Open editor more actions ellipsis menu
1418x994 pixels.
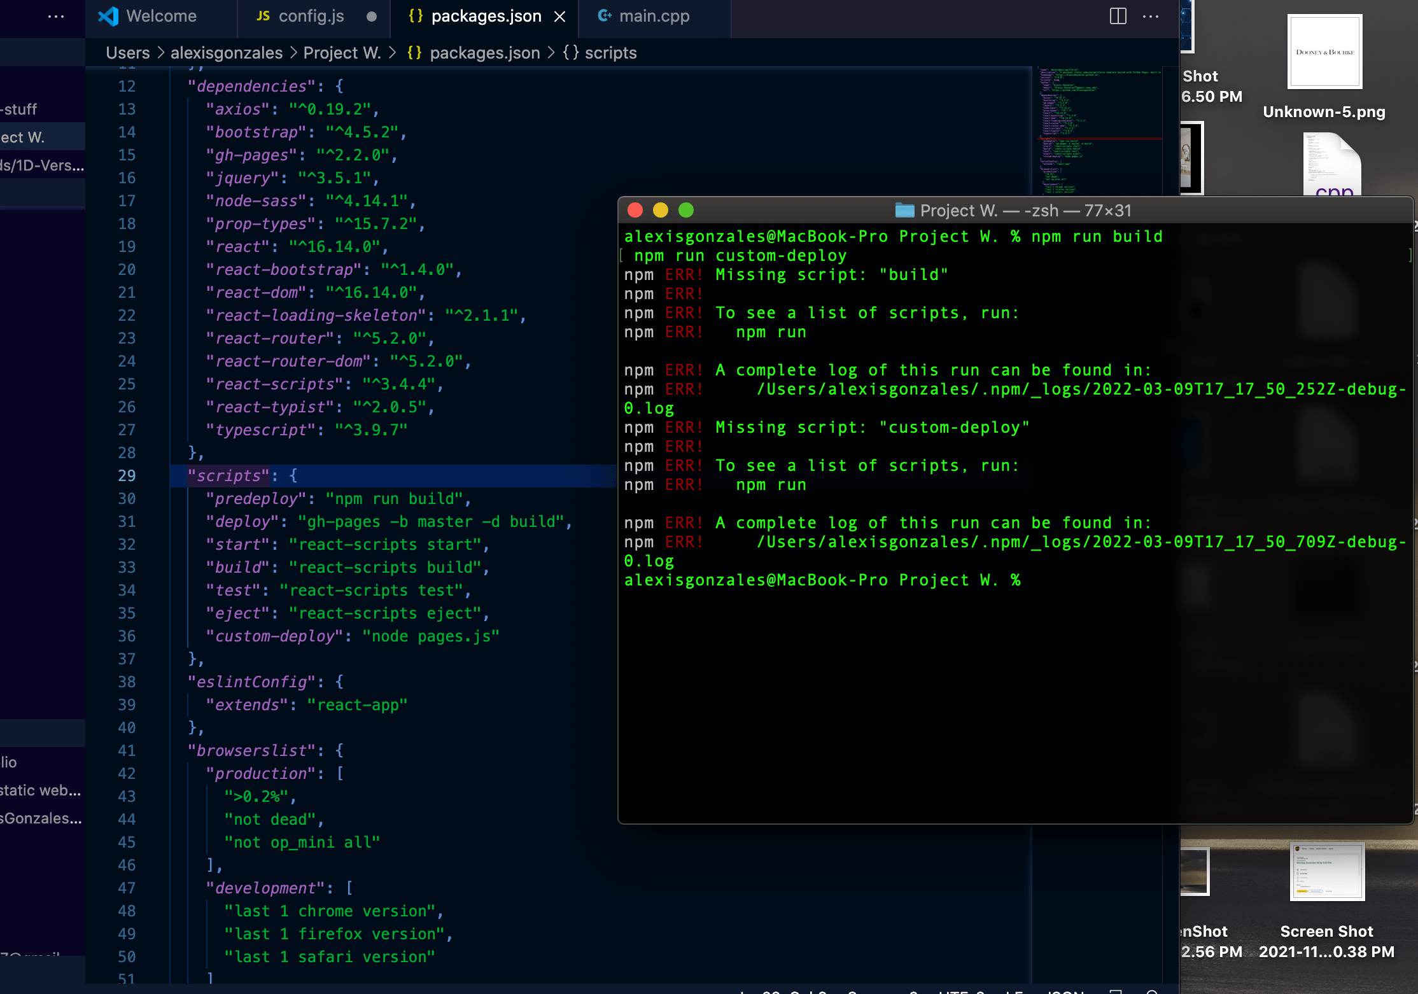[1151, 17]
